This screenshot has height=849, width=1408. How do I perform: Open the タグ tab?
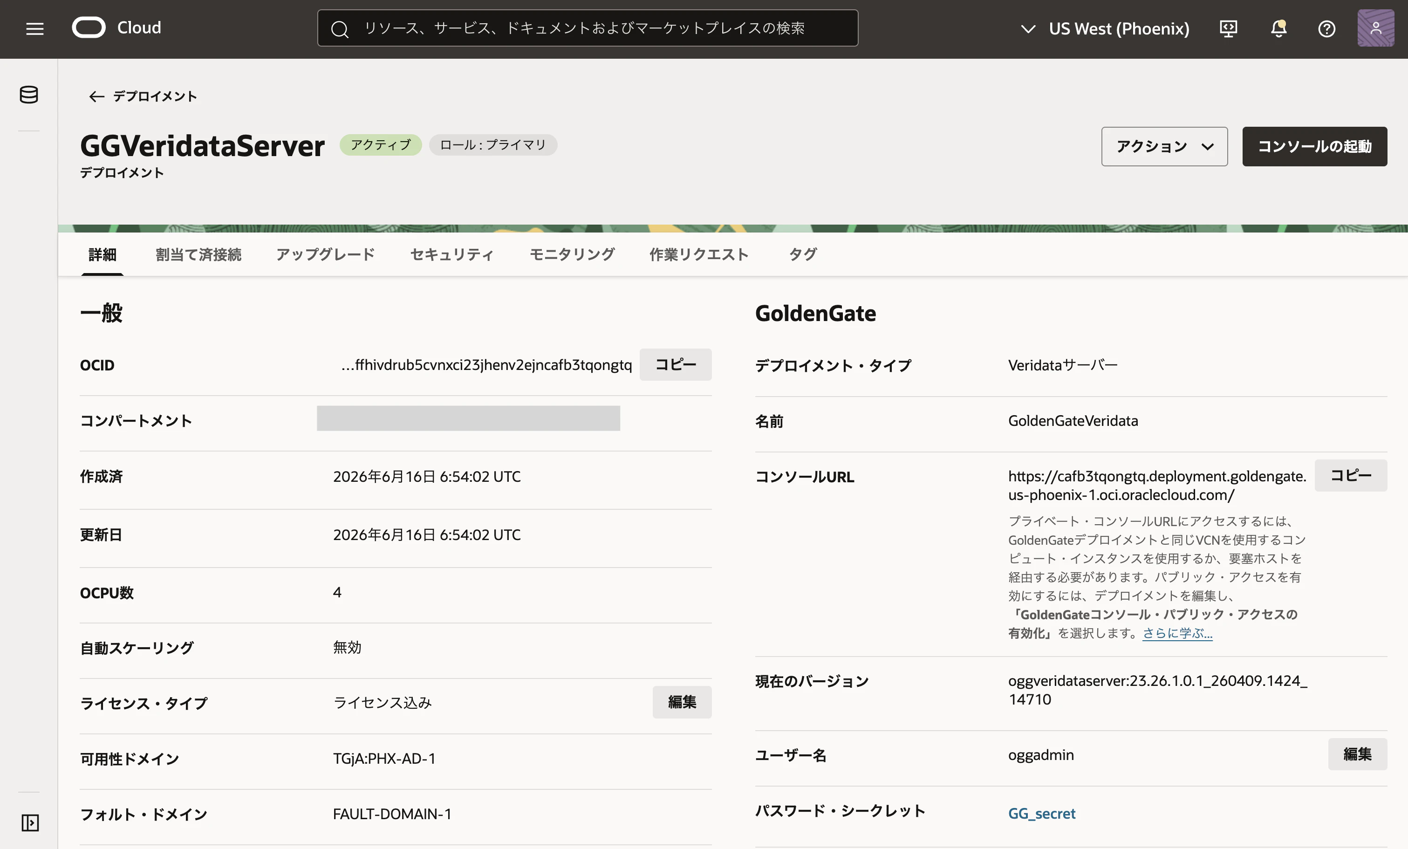click(x=802, y=254)
